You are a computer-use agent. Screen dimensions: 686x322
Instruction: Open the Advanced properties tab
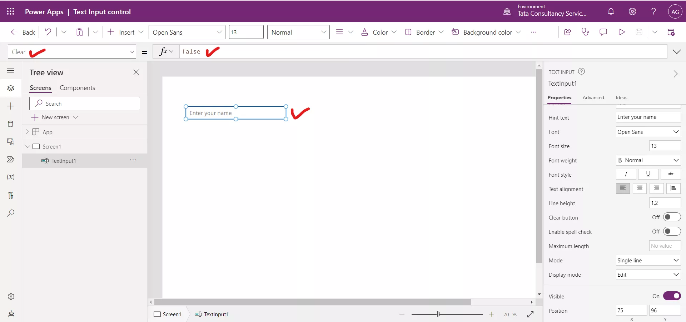[593, 97]
